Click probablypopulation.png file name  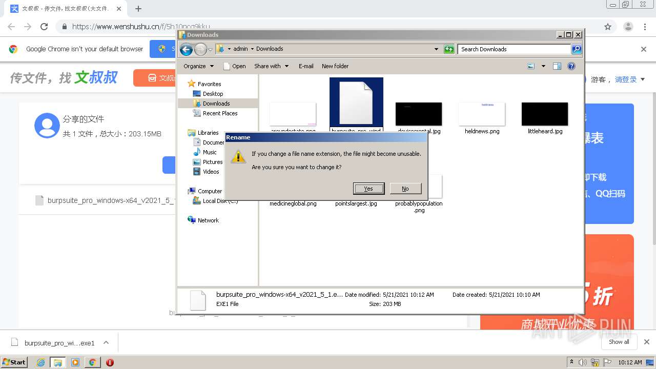(419, 207)
